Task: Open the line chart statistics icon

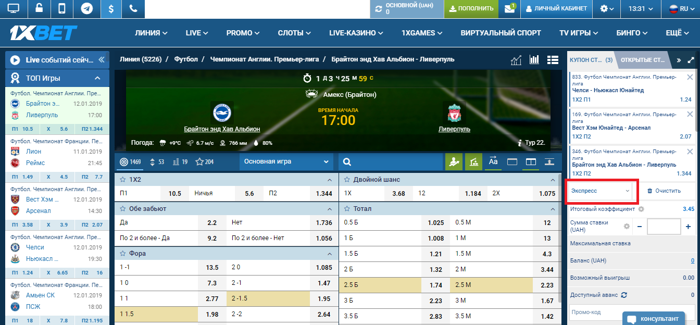Action: coord(516,60)
